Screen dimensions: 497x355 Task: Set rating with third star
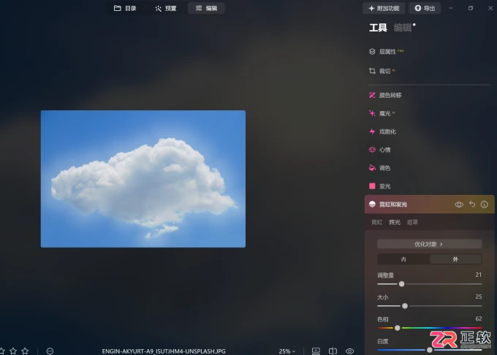(25, 351)
